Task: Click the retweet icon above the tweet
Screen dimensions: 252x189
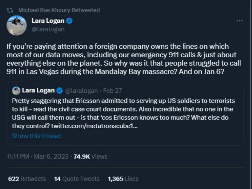Action: tap(9, 10)
